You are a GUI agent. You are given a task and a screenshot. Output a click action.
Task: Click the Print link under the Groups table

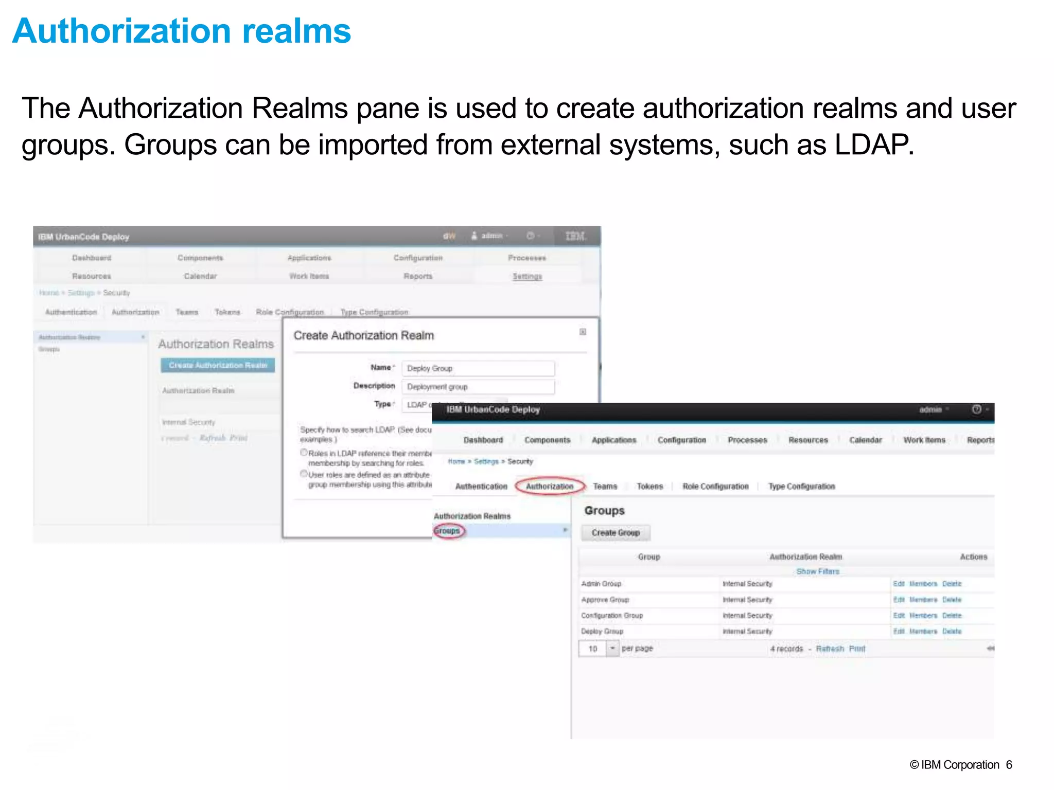[857, 649]
